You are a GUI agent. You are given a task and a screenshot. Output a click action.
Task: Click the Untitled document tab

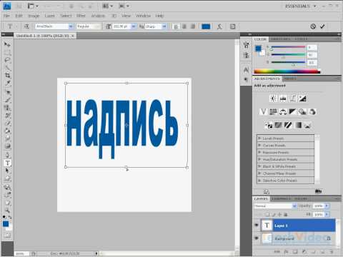pyautogui.click(x=45, y=36)
